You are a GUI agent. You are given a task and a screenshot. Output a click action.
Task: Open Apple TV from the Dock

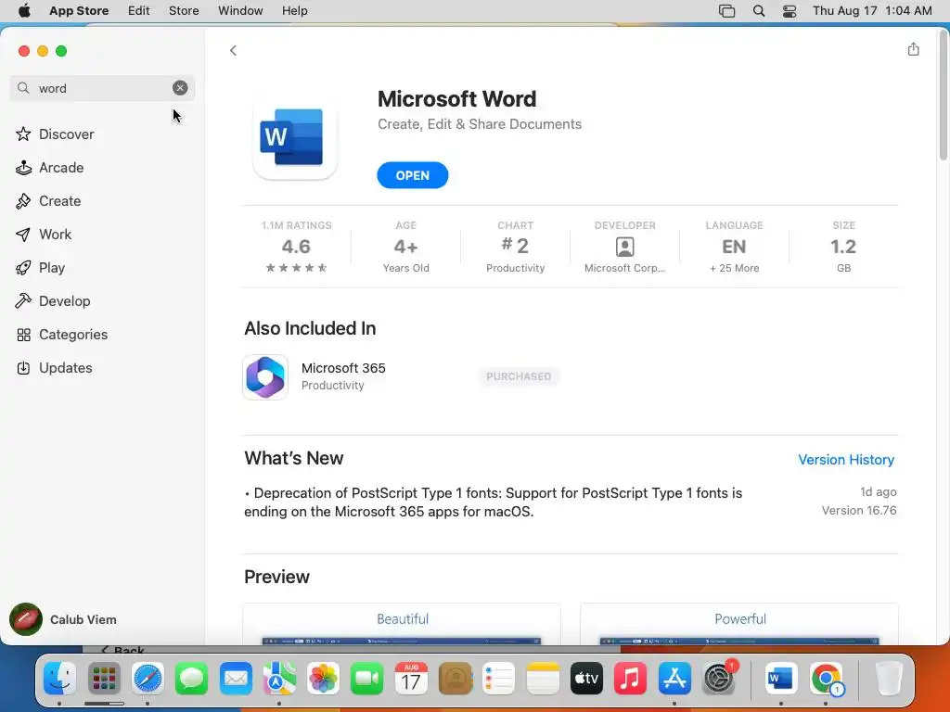586,679
